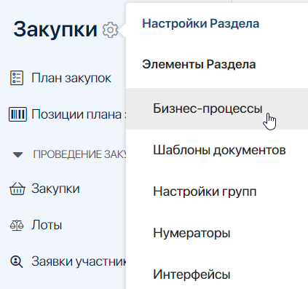
Task: Click the barcode icon for Позиции плана
Action: tap(17, 114)
